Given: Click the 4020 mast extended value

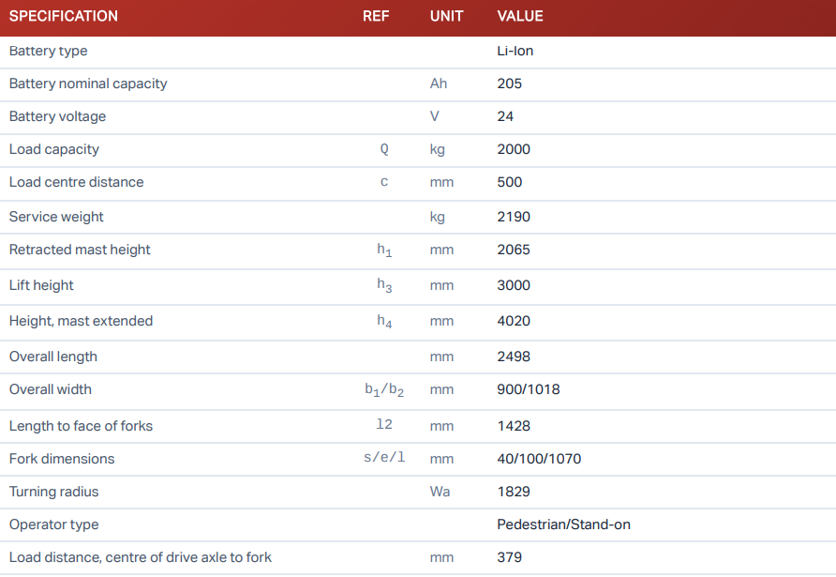Looking at the screenshot, I should tap(514, 321).
